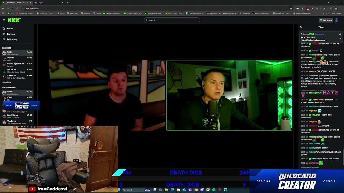This screenshot has height=193, width=344.
Task: Bookmark this page with star icon
Action: [291, 8]
